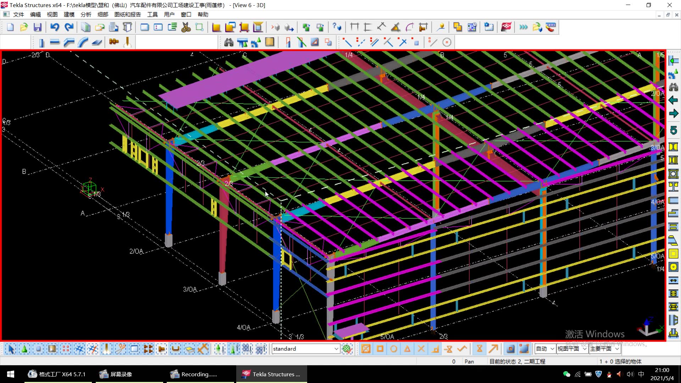681x383 pixels.
Task: Open the binoculars Find component icon
Action: [229, 43]
